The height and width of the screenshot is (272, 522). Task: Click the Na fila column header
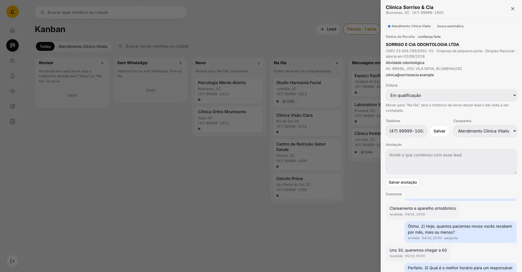tap(280, 63)
